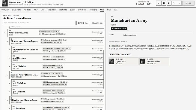The image size is (196, 110).
Task: Open the Economic tab
Action: coord(63,10)
